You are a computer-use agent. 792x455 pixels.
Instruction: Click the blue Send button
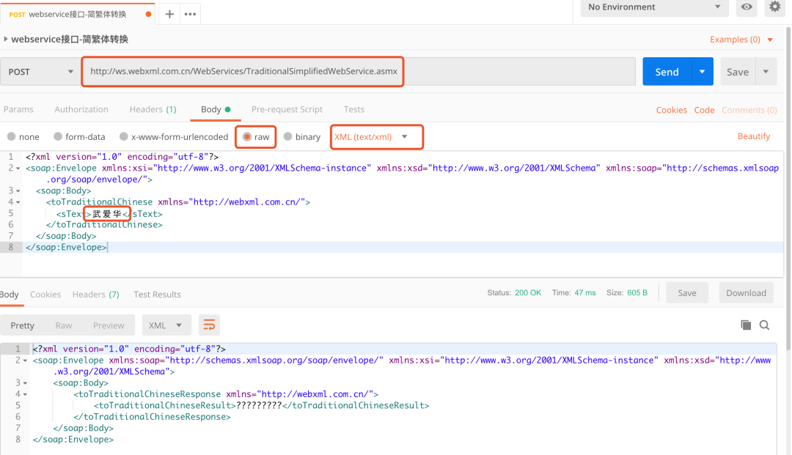[x=667, y=72]
